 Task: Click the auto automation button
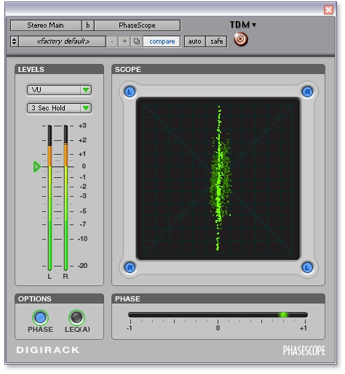click(x=194, y=41)
